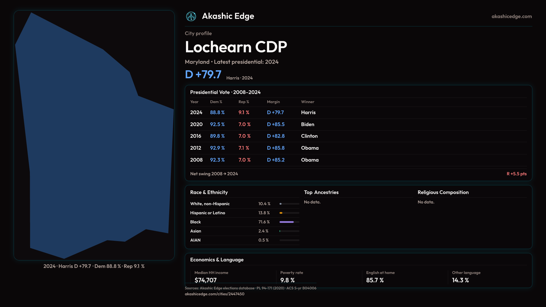Click the Akashic Edge logo icon
The image size is (546, 307).
[191, 16]
